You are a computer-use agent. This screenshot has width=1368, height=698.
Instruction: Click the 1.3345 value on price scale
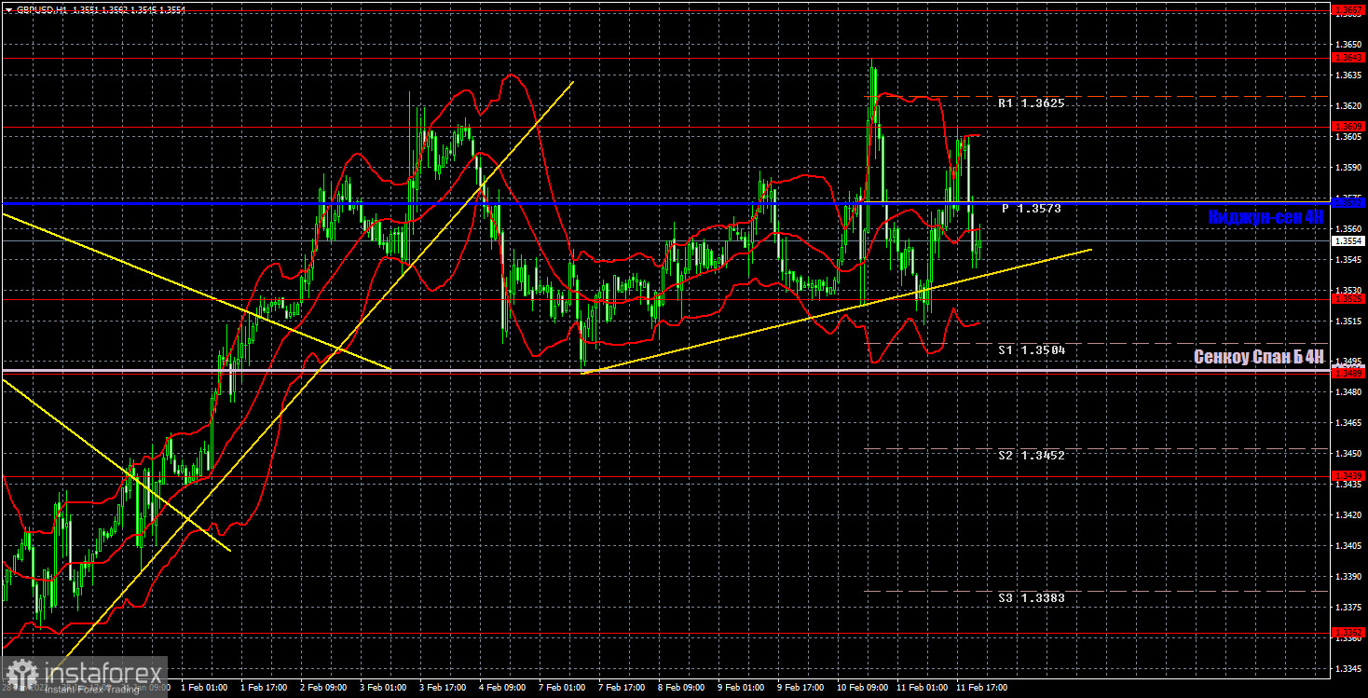click(x=1348, y=669)
